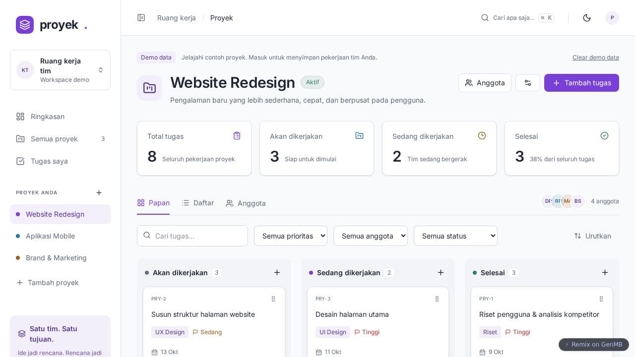
Task: Switch to Daftar tab
Action: coord(197,203)
